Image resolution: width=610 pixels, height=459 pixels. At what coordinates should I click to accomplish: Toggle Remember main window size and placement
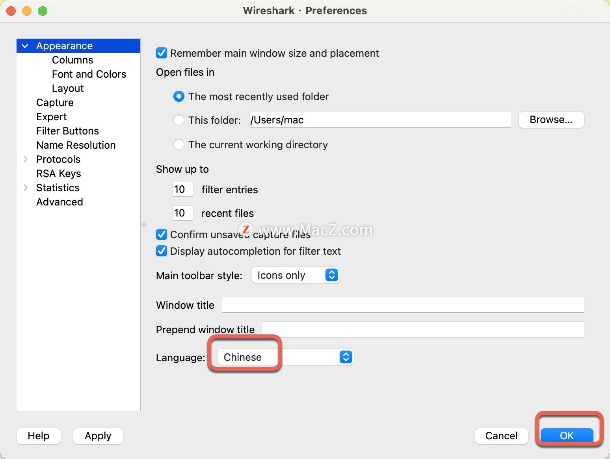click(x=162, y=53)
